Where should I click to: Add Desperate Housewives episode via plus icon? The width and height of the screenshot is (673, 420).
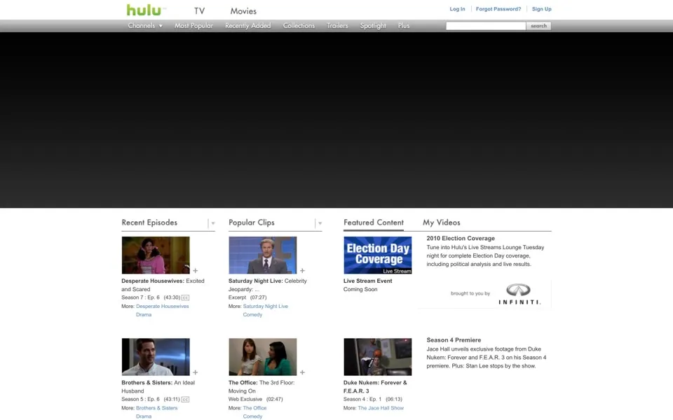[x=196, y=271]
